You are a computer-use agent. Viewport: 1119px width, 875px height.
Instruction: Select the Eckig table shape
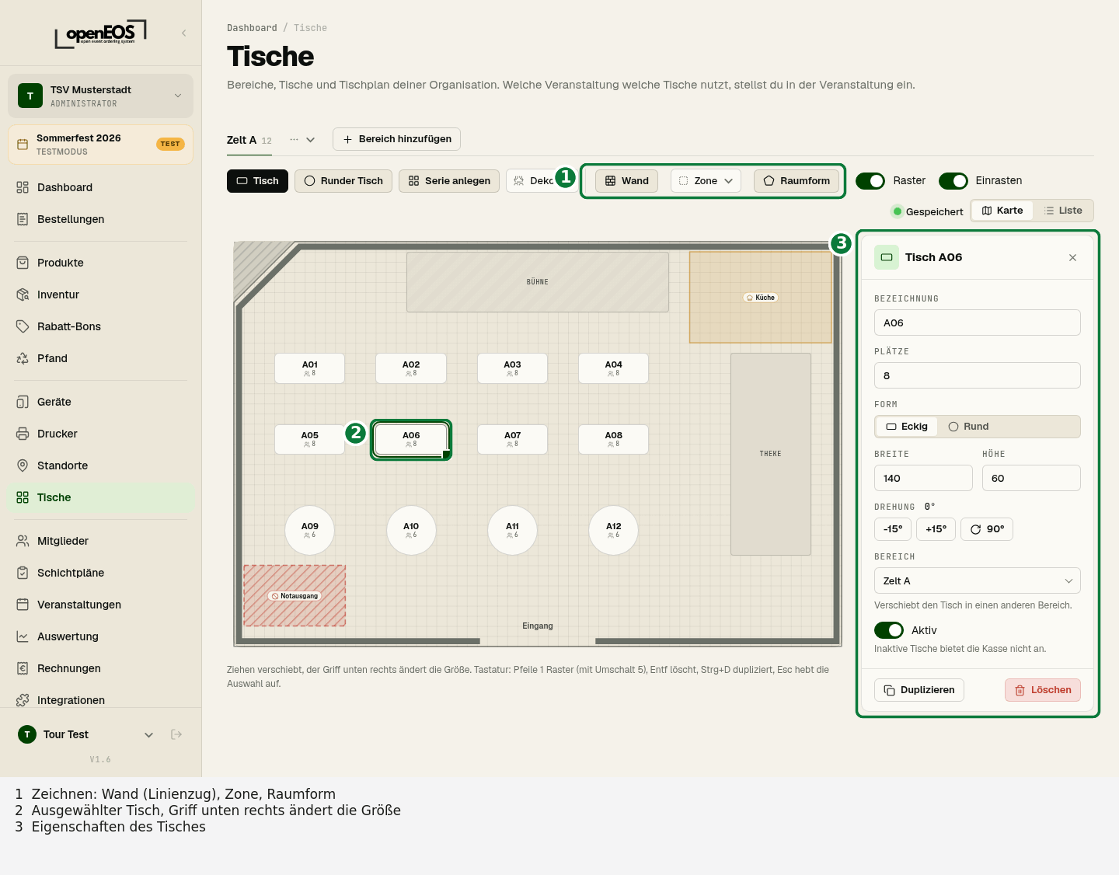pyautogui.click(x=907, y=427)
